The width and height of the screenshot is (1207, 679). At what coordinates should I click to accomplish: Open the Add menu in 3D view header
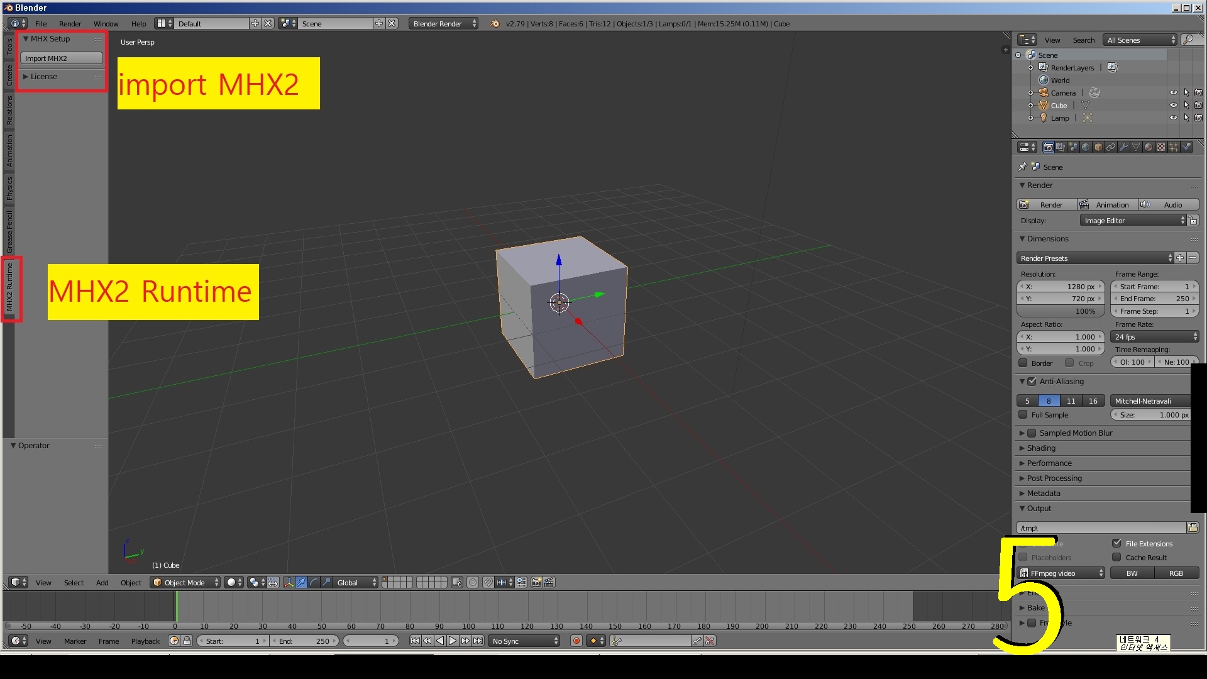click(102, 583)
